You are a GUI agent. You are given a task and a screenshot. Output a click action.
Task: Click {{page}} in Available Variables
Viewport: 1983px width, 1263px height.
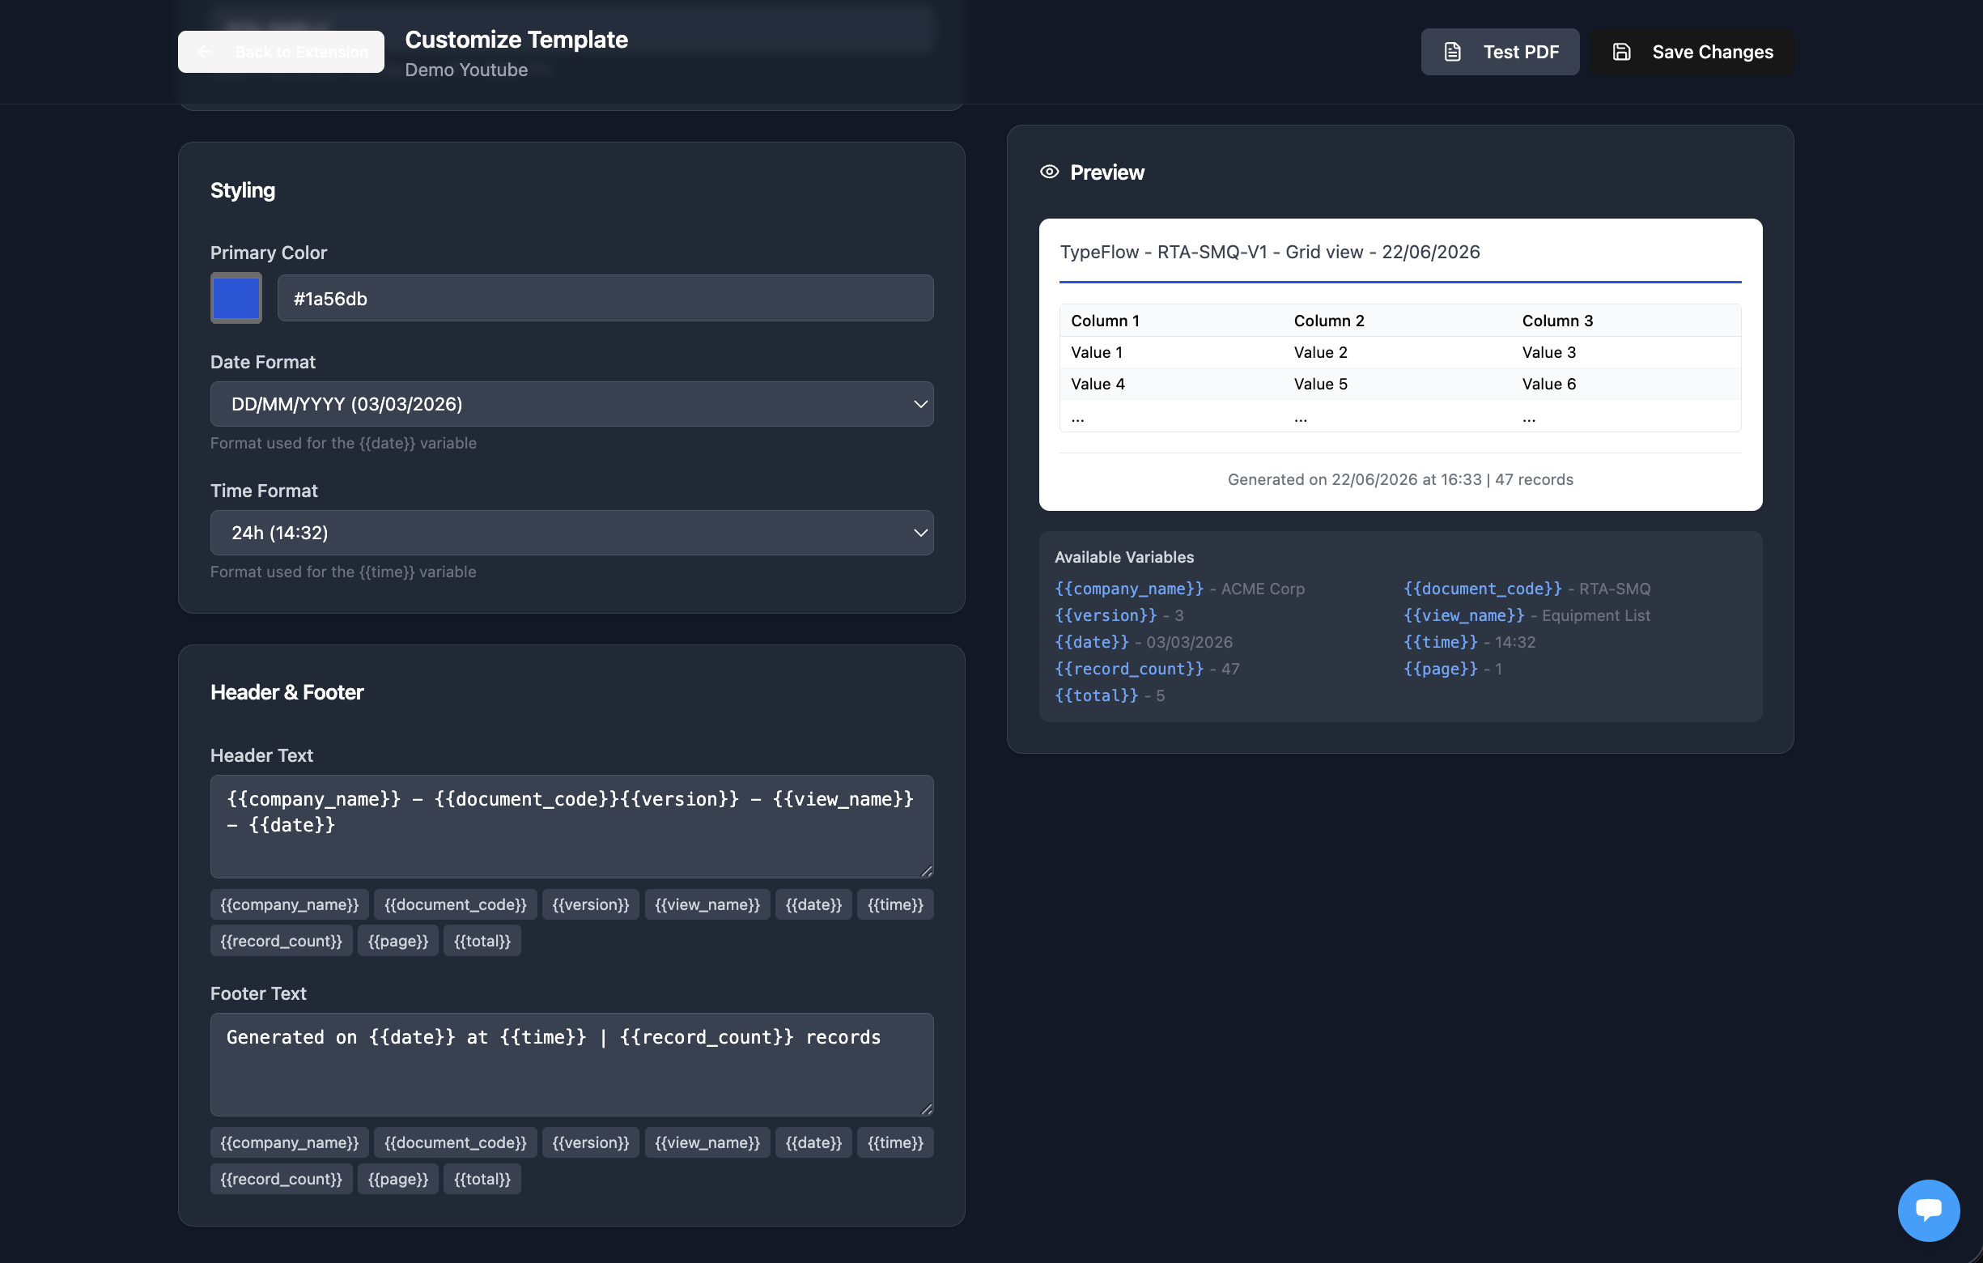1441,669
